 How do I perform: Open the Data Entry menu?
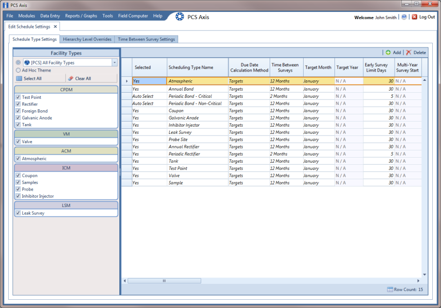50,16
